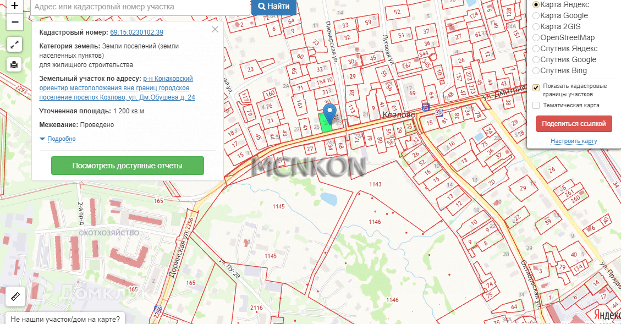Focus the address or cadastral number search field
Screen dimensions: 621x324
click(140, 7)
